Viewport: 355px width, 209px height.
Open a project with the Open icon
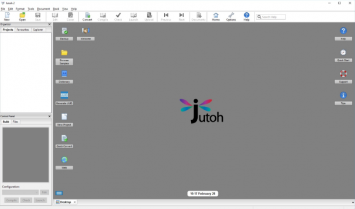(22, 17)
